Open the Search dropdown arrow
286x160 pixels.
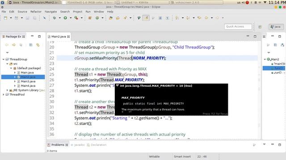click(130, 18)
